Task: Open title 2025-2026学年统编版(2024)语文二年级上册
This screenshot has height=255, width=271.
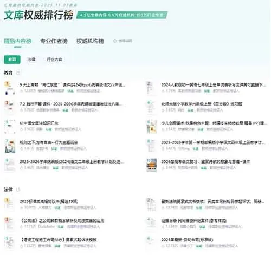Action: [72, 161]
